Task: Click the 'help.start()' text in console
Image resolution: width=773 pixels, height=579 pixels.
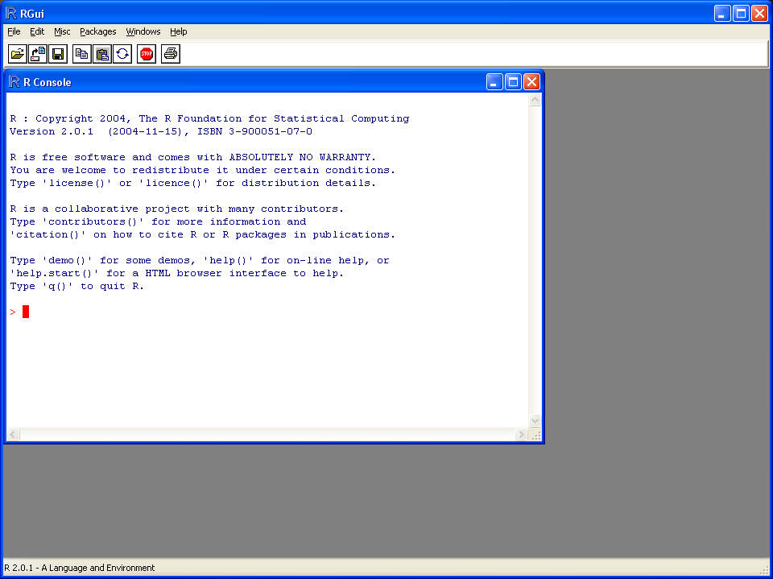Action: [54, 273]
